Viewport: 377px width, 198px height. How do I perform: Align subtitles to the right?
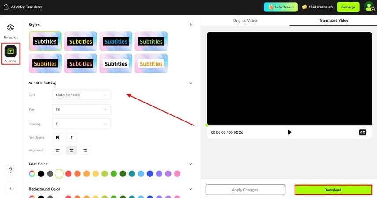pos(85,150)
